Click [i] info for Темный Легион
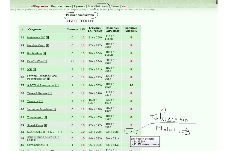 point(50,93)
